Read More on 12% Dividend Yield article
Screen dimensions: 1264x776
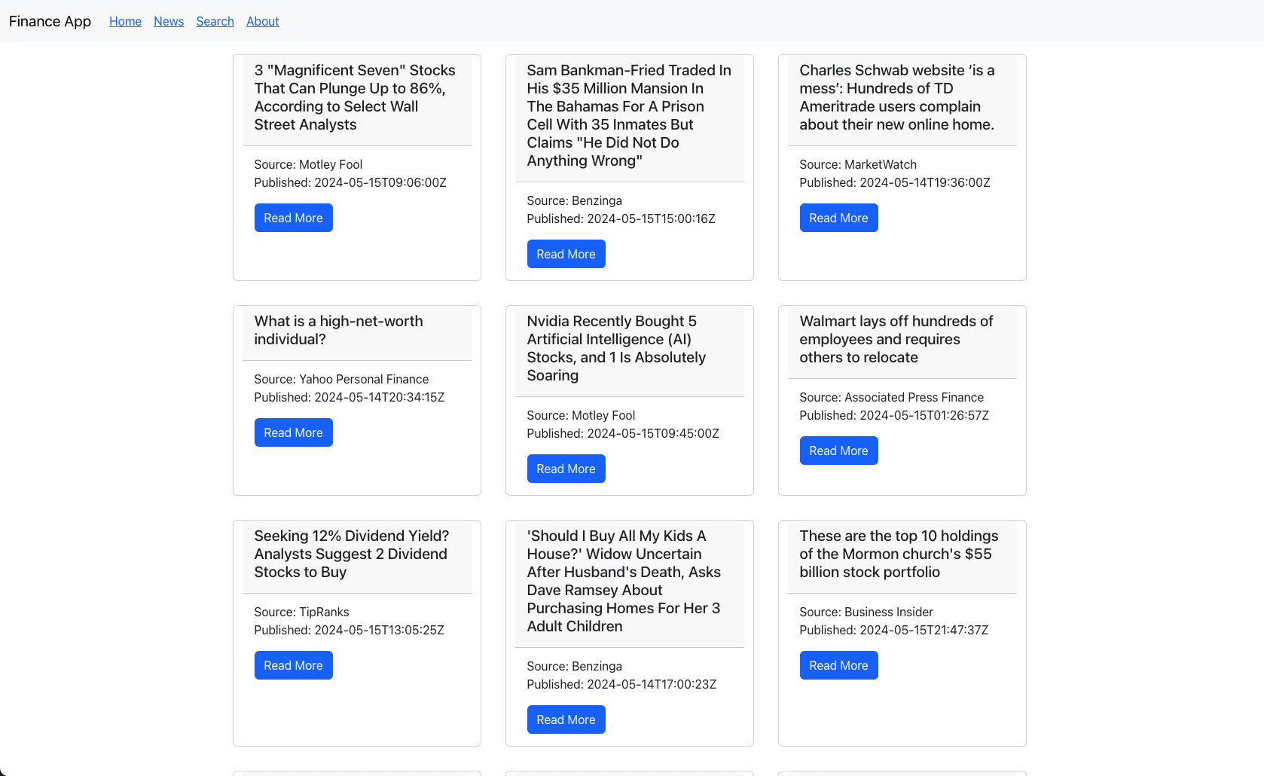(x=293, y=665)
